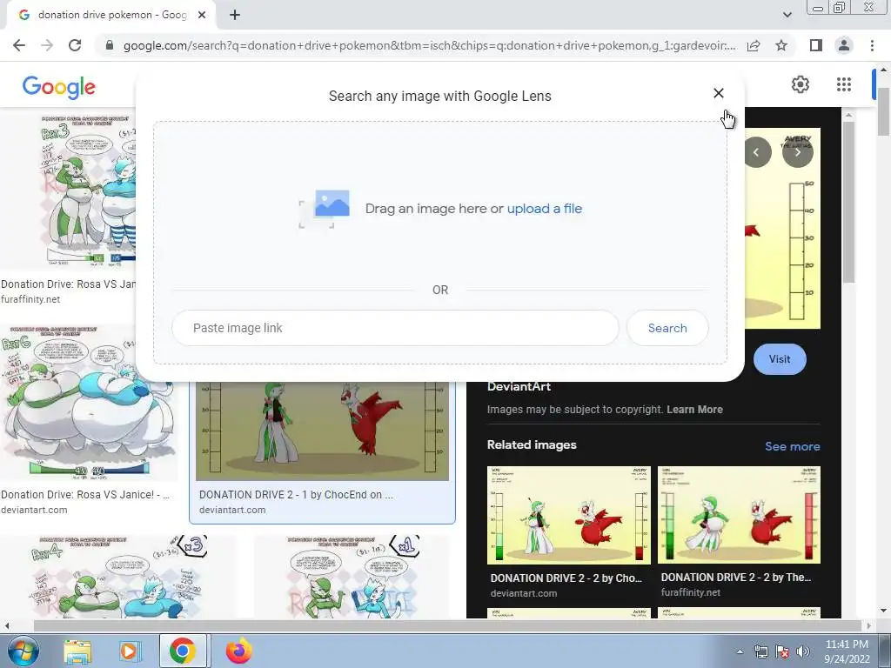Open a new browser tab
891x668 pixels.
coord(235,16)
